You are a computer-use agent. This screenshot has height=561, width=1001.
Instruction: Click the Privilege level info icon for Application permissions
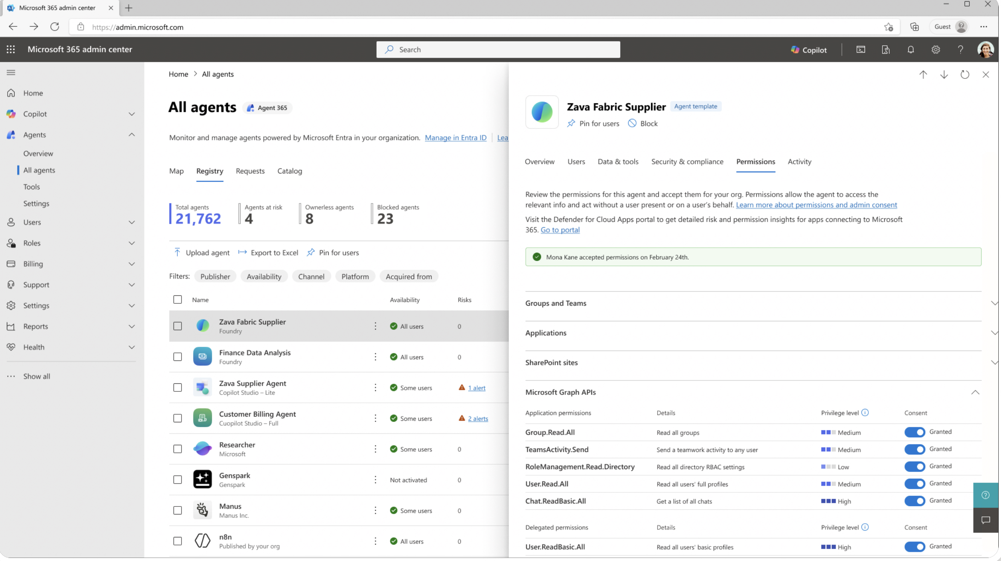click(x=865, y=413)
